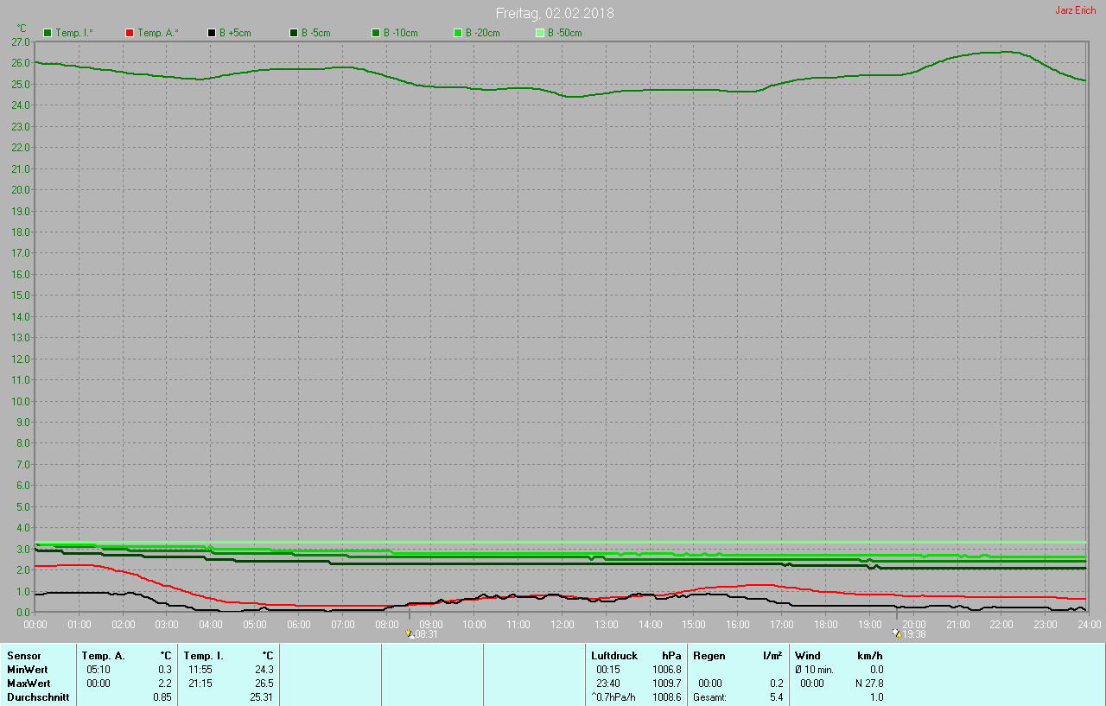
Task: Click the chart title 'Freitag, 02.02.2018'
Action: (x=555, y=14)
